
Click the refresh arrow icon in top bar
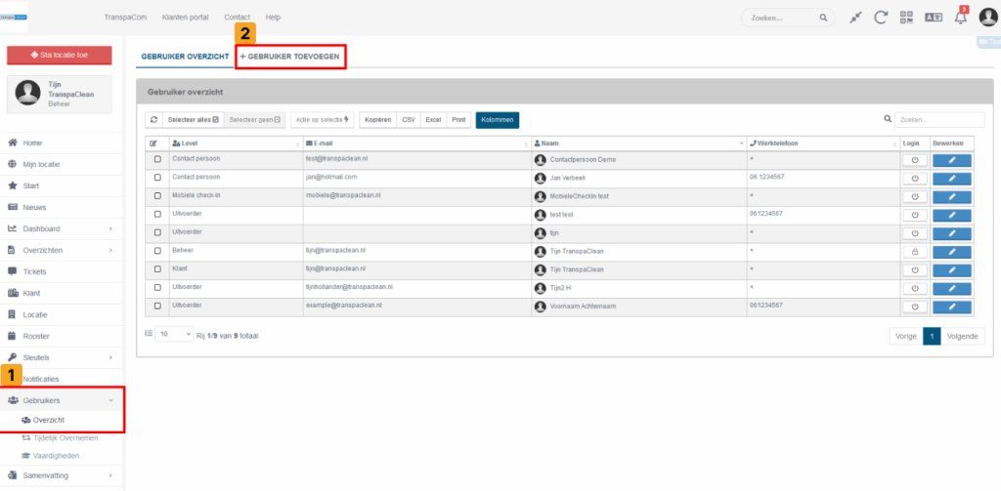click(881, 18)
